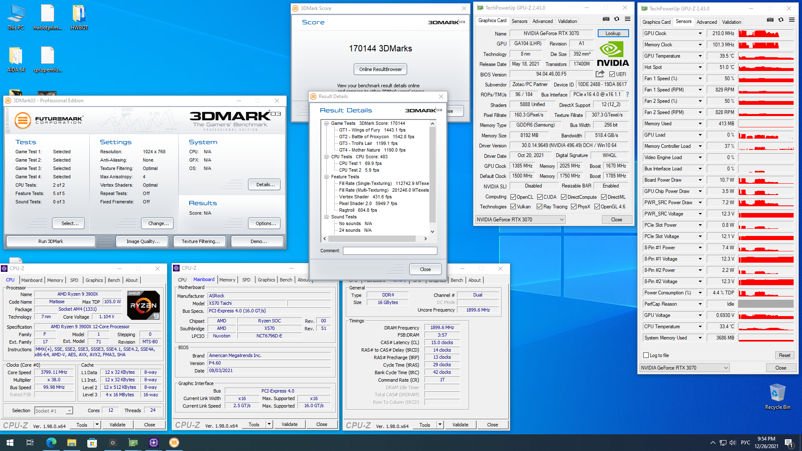
Task: Open the Hot Spot sensor dropdown
Action: point(700,67)
